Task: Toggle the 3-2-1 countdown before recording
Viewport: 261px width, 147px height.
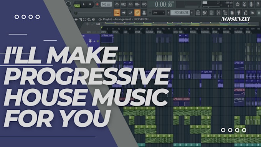Action: [x=130, y=4]
